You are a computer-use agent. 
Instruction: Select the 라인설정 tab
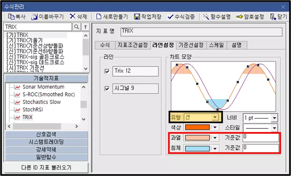163,45
